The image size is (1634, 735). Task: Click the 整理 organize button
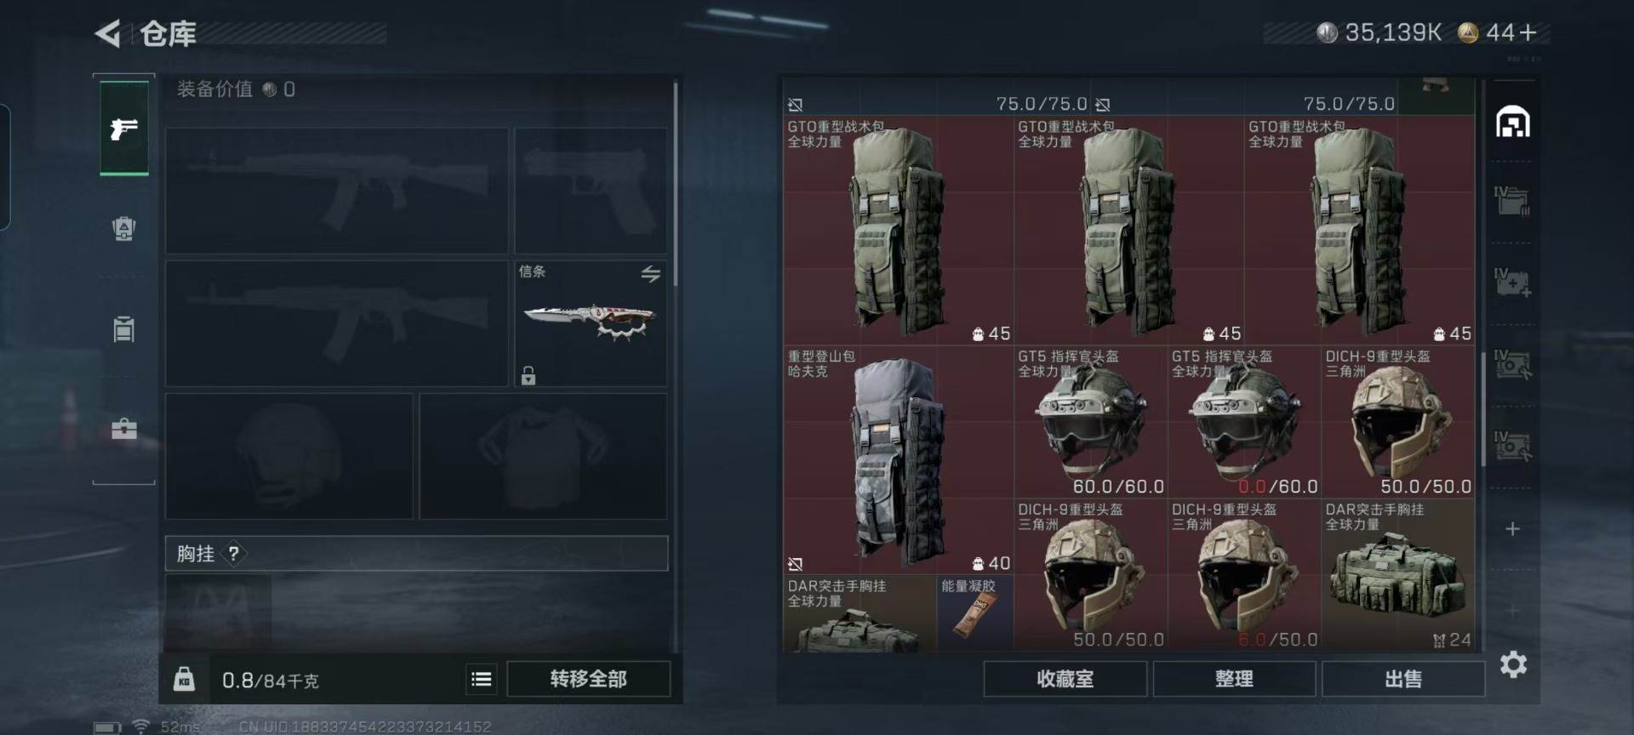point(1234,679)
